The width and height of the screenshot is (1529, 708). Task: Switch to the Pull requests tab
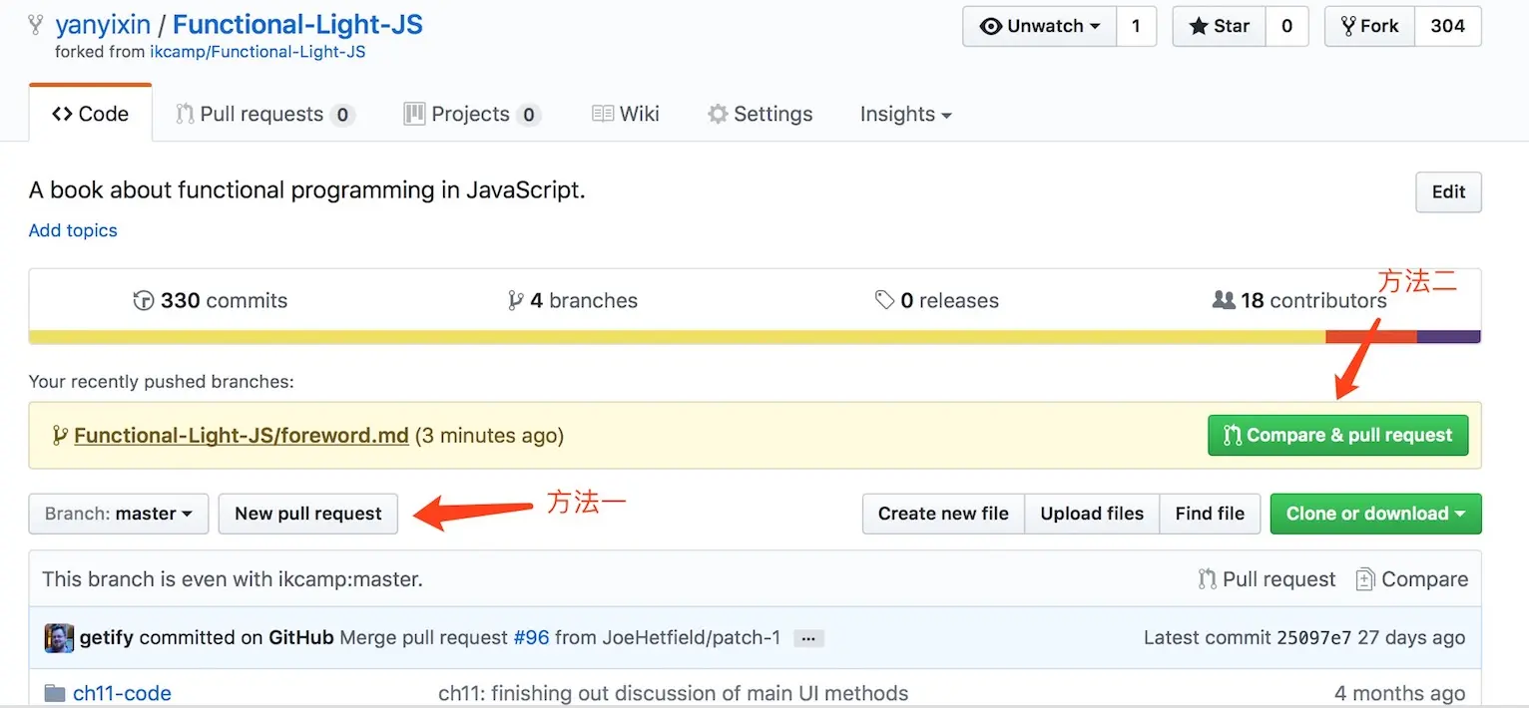click(264, 114)
